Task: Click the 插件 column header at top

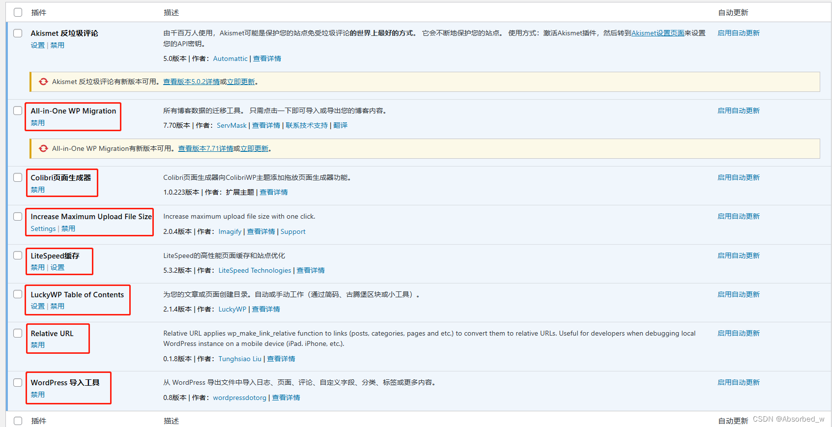Action: [39, 12]
